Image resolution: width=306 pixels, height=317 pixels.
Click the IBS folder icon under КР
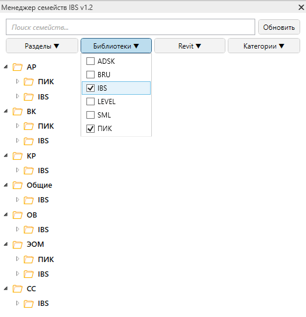coord(29,170)
